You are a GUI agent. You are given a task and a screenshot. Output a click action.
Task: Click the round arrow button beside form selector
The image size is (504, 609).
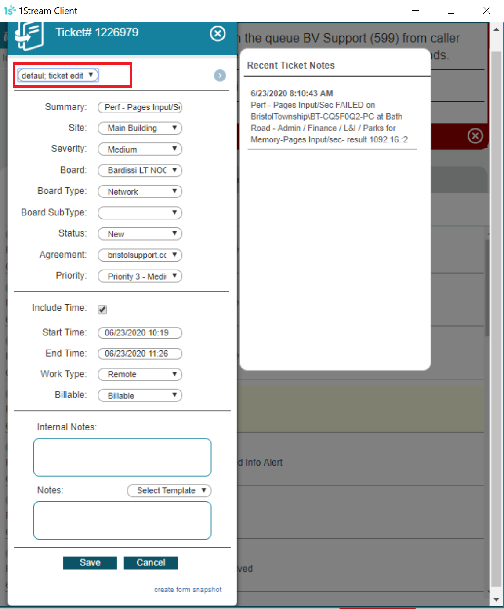click(x=220, y=76)
